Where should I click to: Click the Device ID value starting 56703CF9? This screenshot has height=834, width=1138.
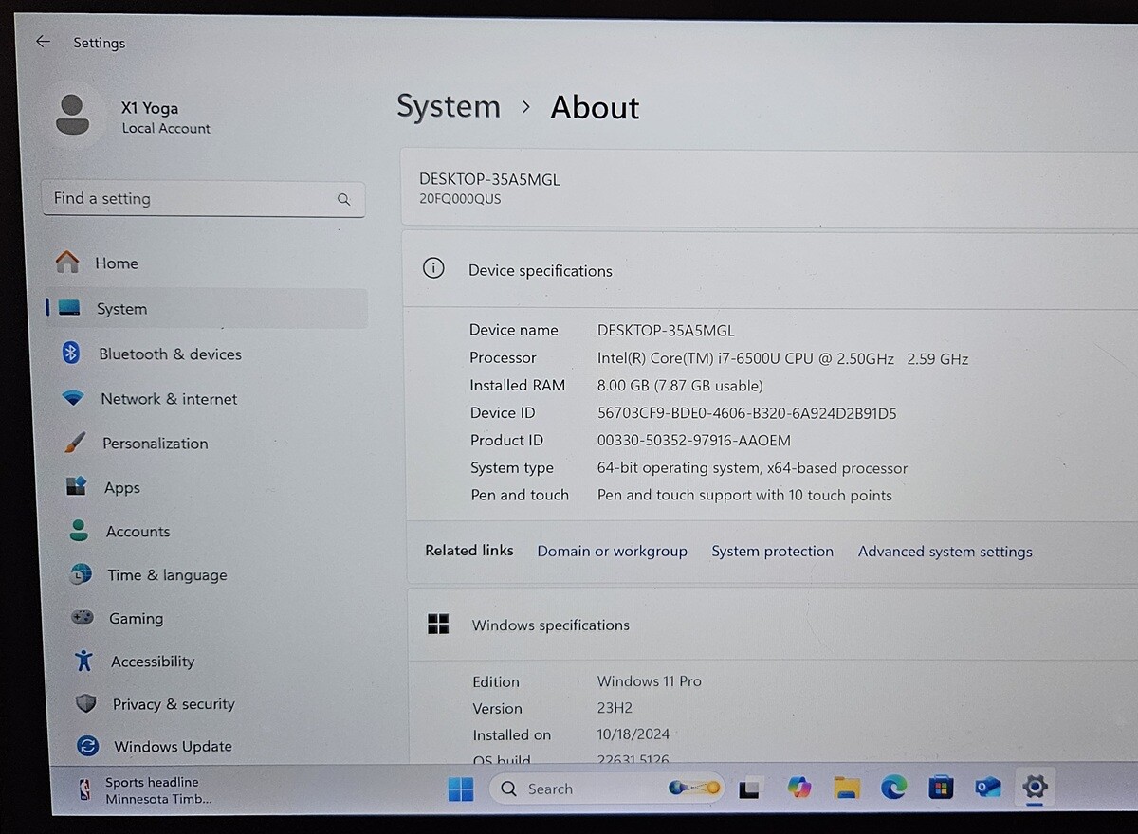pos(746,413)
